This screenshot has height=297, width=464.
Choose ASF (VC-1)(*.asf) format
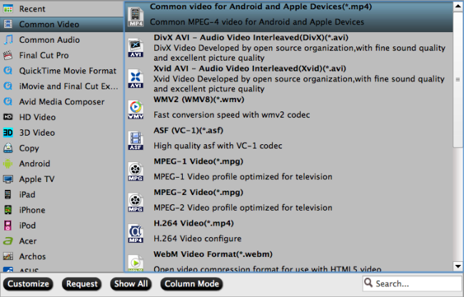click(x=288, y=141)
